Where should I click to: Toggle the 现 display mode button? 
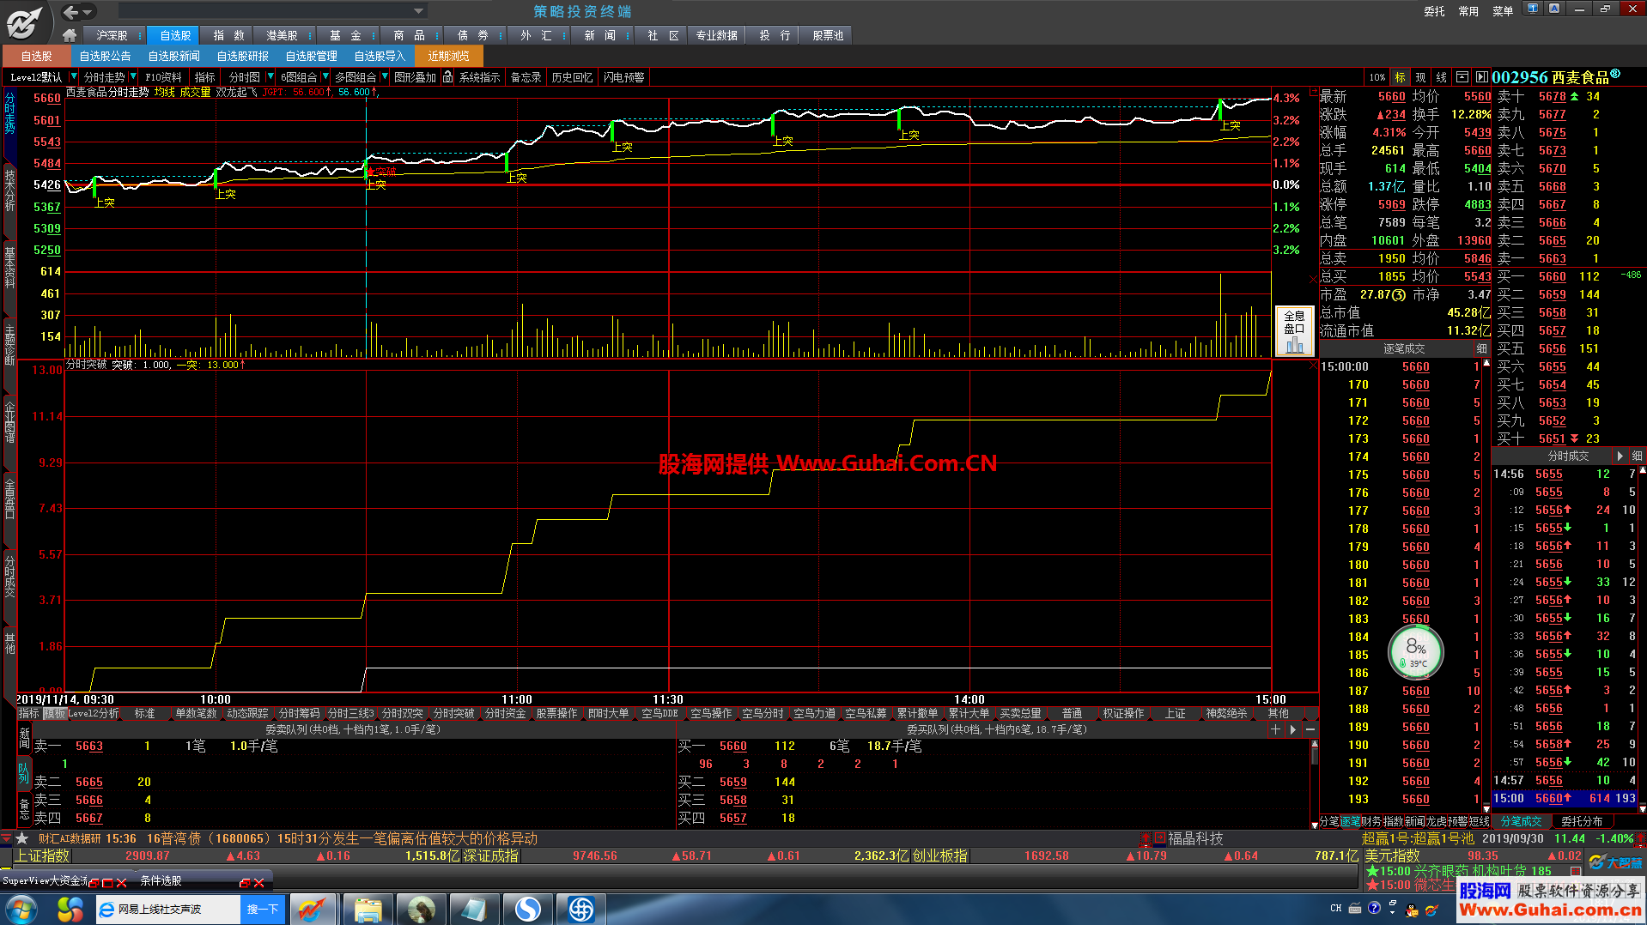[x=1421, y=77]
